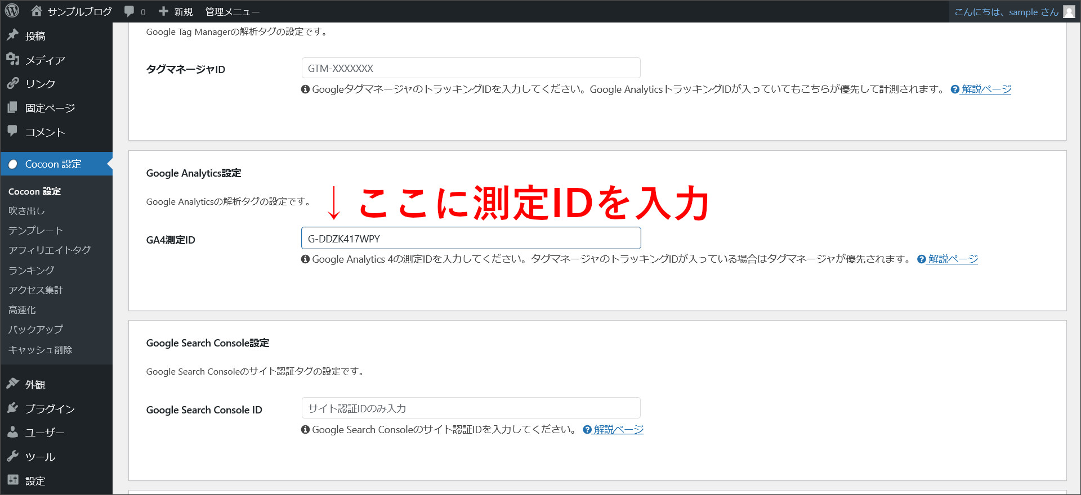The height and width of the screenshot is (495, 1081).
Task: Click the Google Search Console設定 heading
Action: click(x=208, y=343)
